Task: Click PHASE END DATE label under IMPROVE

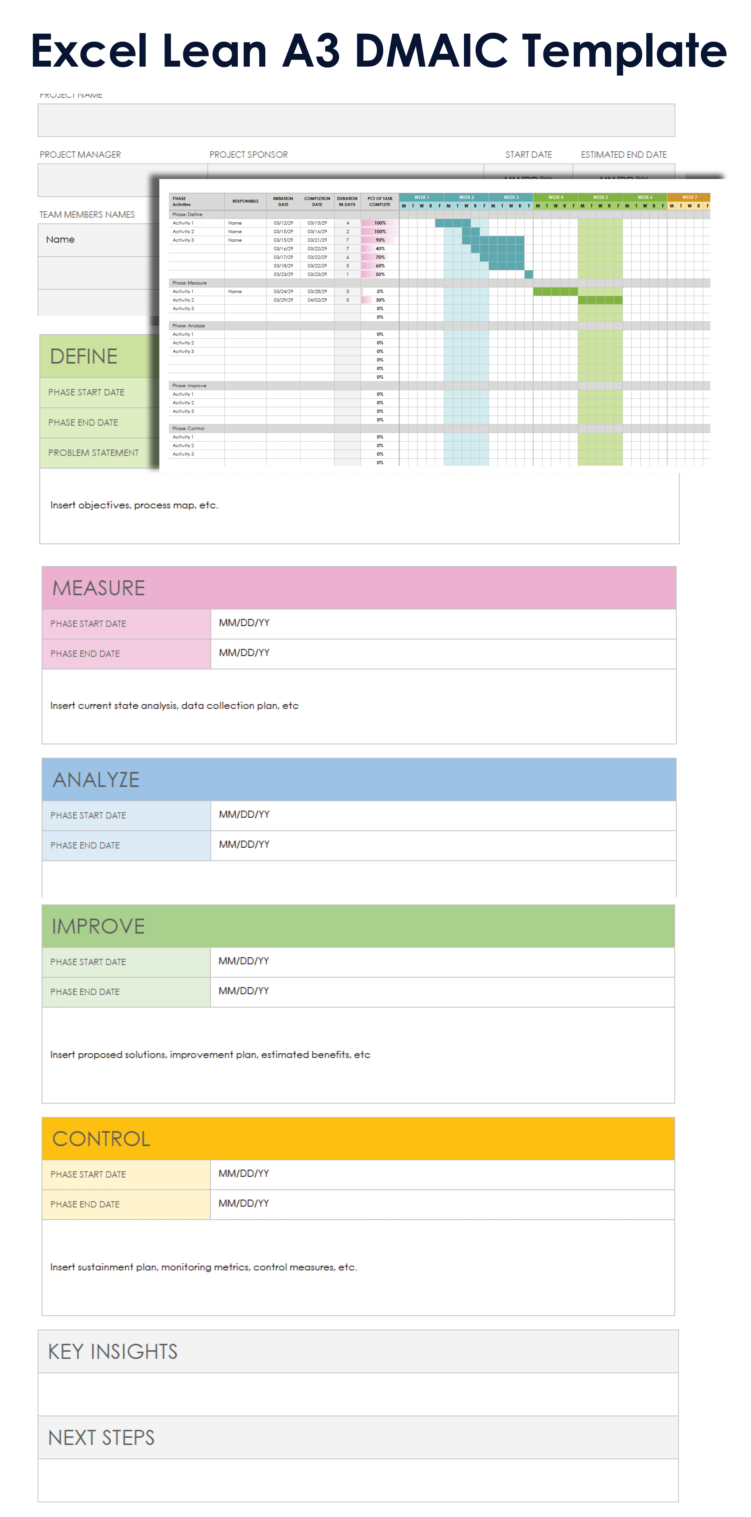Action: (85, 992)
